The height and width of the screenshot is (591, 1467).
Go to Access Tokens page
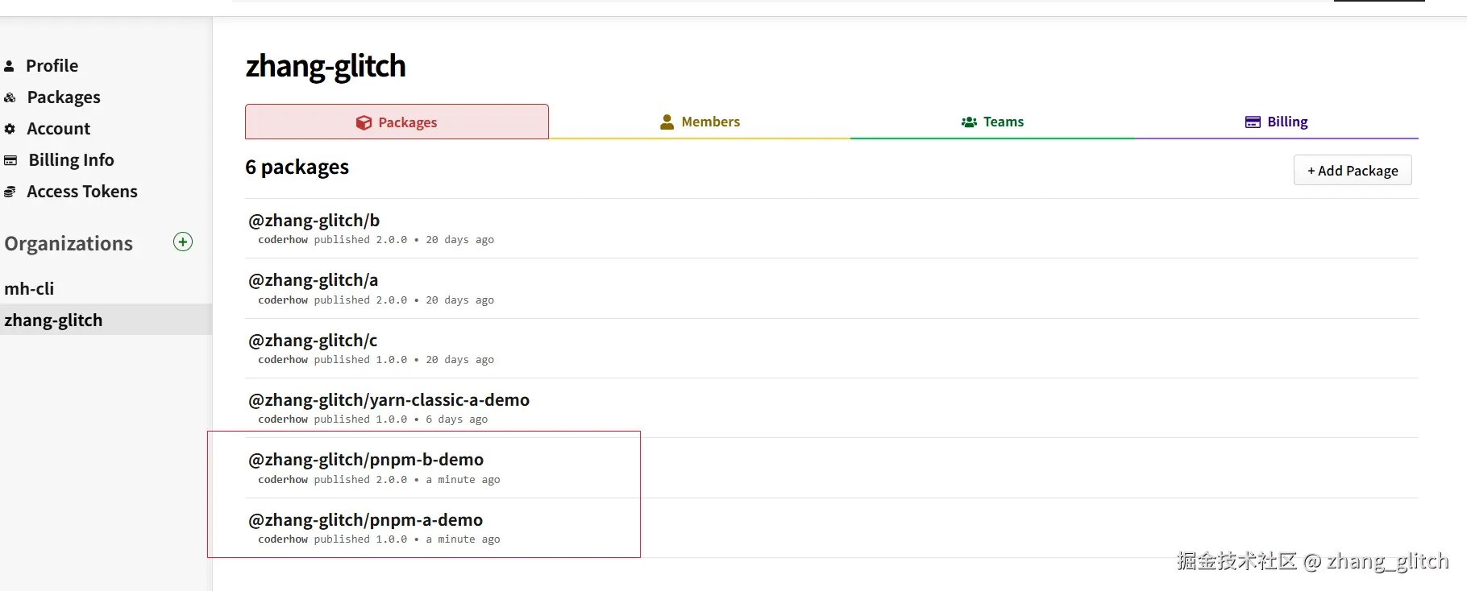tap(81, 192)
